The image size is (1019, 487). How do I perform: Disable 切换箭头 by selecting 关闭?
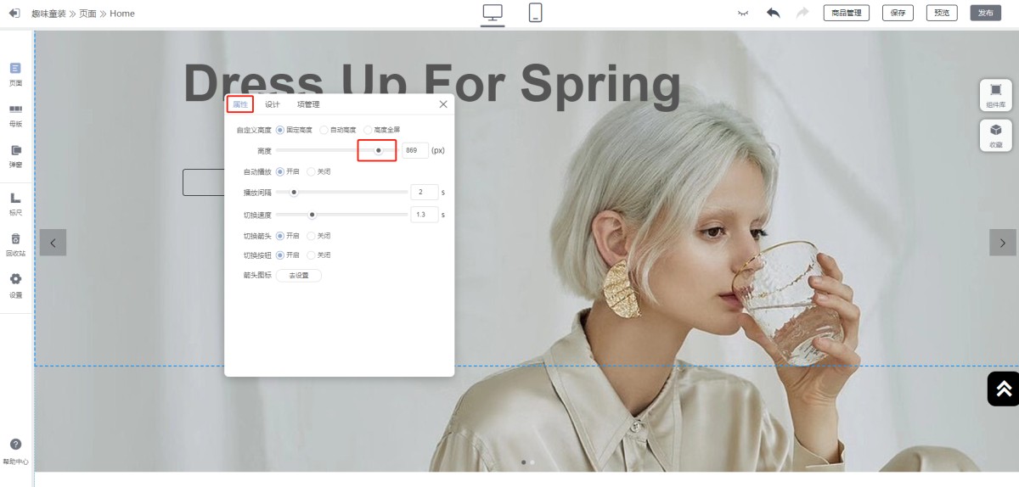[x=311, y=236]
